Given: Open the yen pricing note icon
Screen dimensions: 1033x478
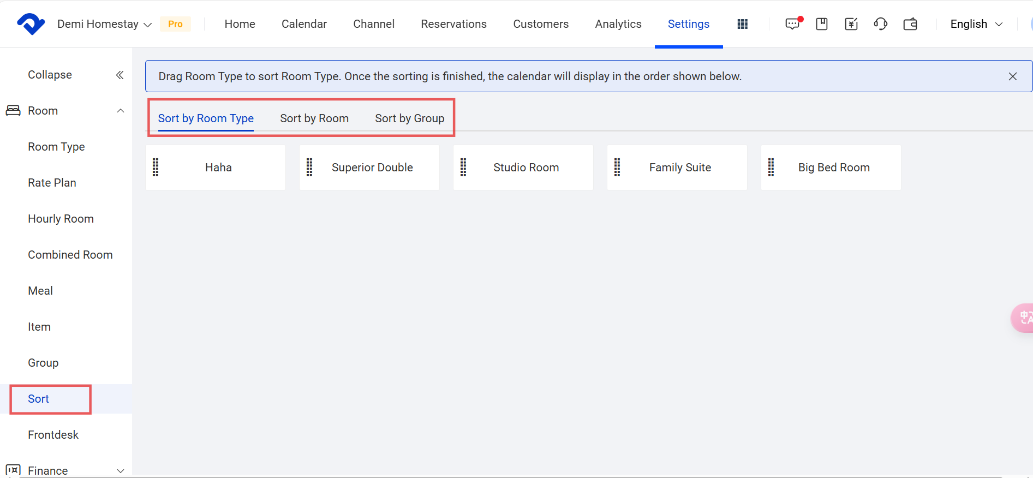Looking at the screenshot, I should coord(851,24).
